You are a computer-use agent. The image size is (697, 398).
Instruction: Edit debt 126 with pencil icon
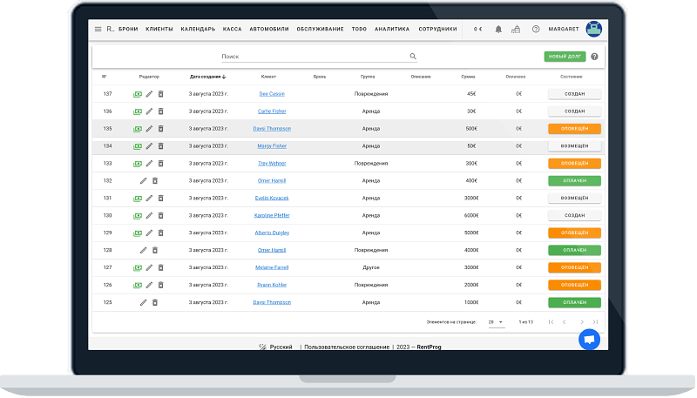(149, 285)
